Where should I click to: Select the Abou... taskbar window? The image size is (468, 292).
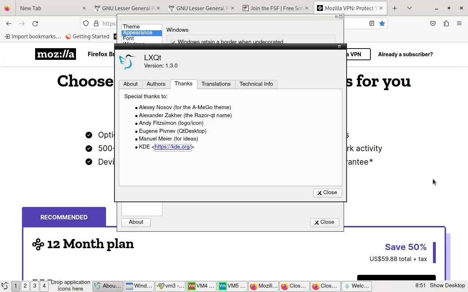tap(108, 286)
